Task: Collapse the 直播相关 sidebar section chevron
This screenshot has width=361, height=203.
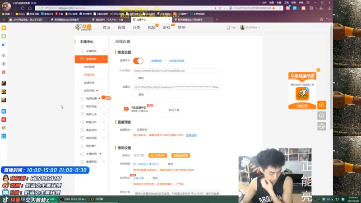Action: [104, 59]
